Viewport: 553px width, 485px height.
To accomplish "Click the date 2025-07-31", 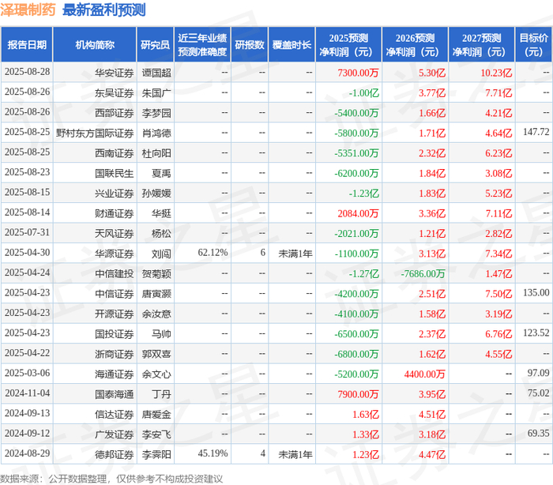I will click(x=27, y=232).
